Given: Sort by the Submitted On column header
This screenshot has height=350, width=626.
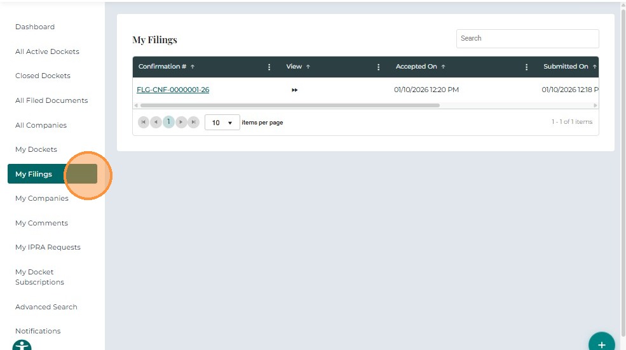Looking at the screenshot, I should (x=569, y=67).
